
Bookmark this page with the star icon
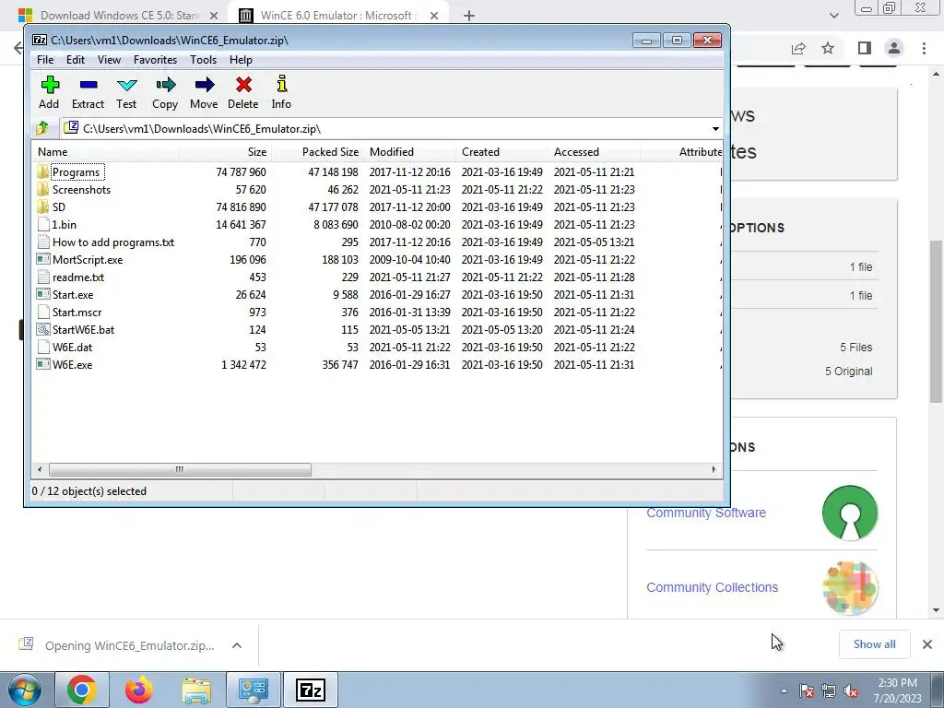click(x=828, y=48)
